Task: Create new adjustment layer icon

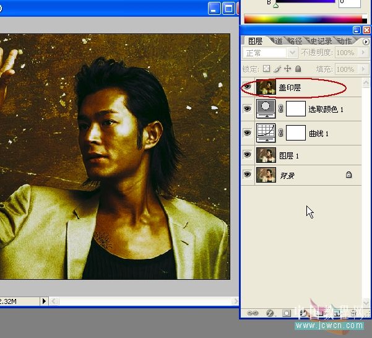Action: tap(304, 313)
